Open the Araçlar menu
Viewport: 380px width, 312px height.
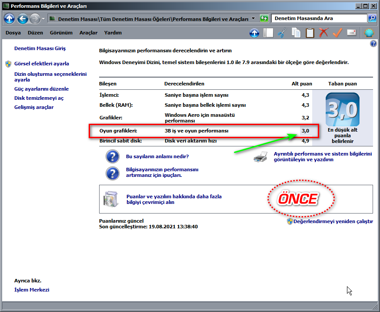click(x=88, y=33)
